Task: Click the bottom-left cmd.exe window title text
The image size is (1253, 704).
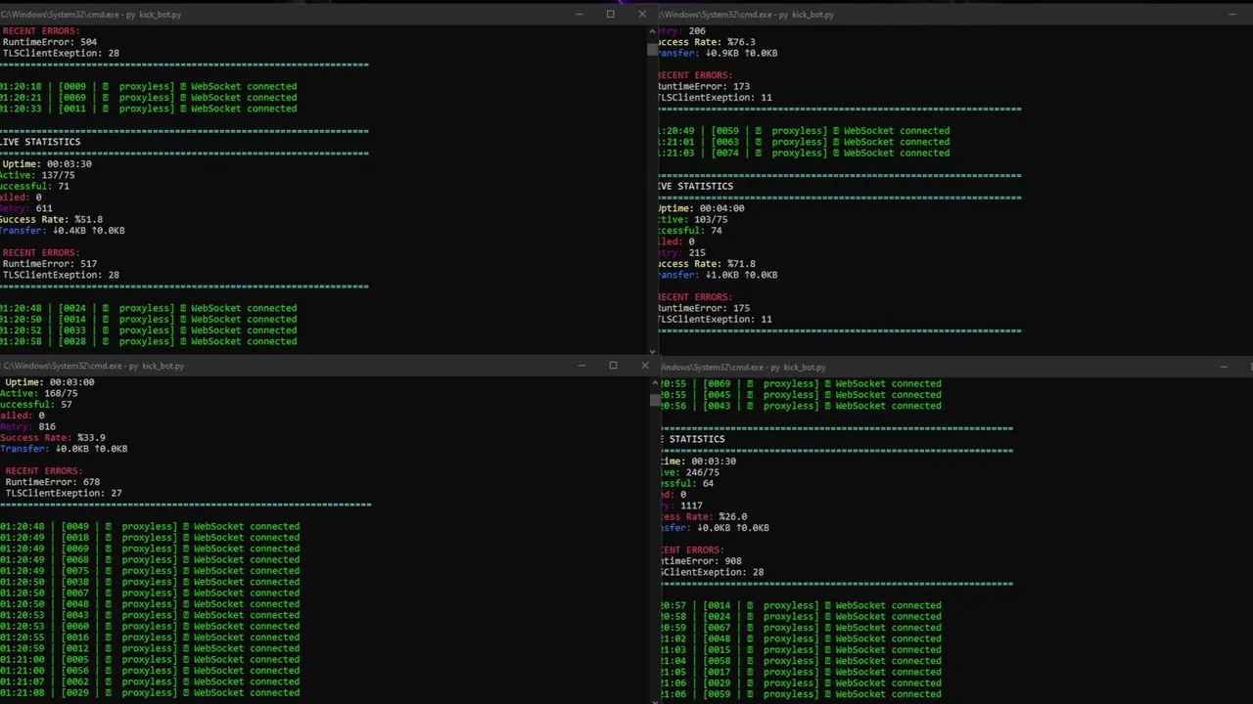Action: (93, 366)
